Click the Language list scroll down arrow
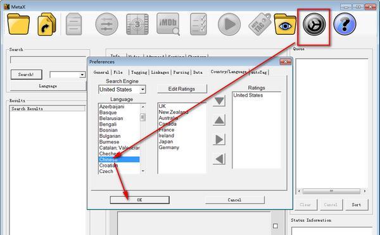Viewport: 380px width, 235px height. [142, 171]
